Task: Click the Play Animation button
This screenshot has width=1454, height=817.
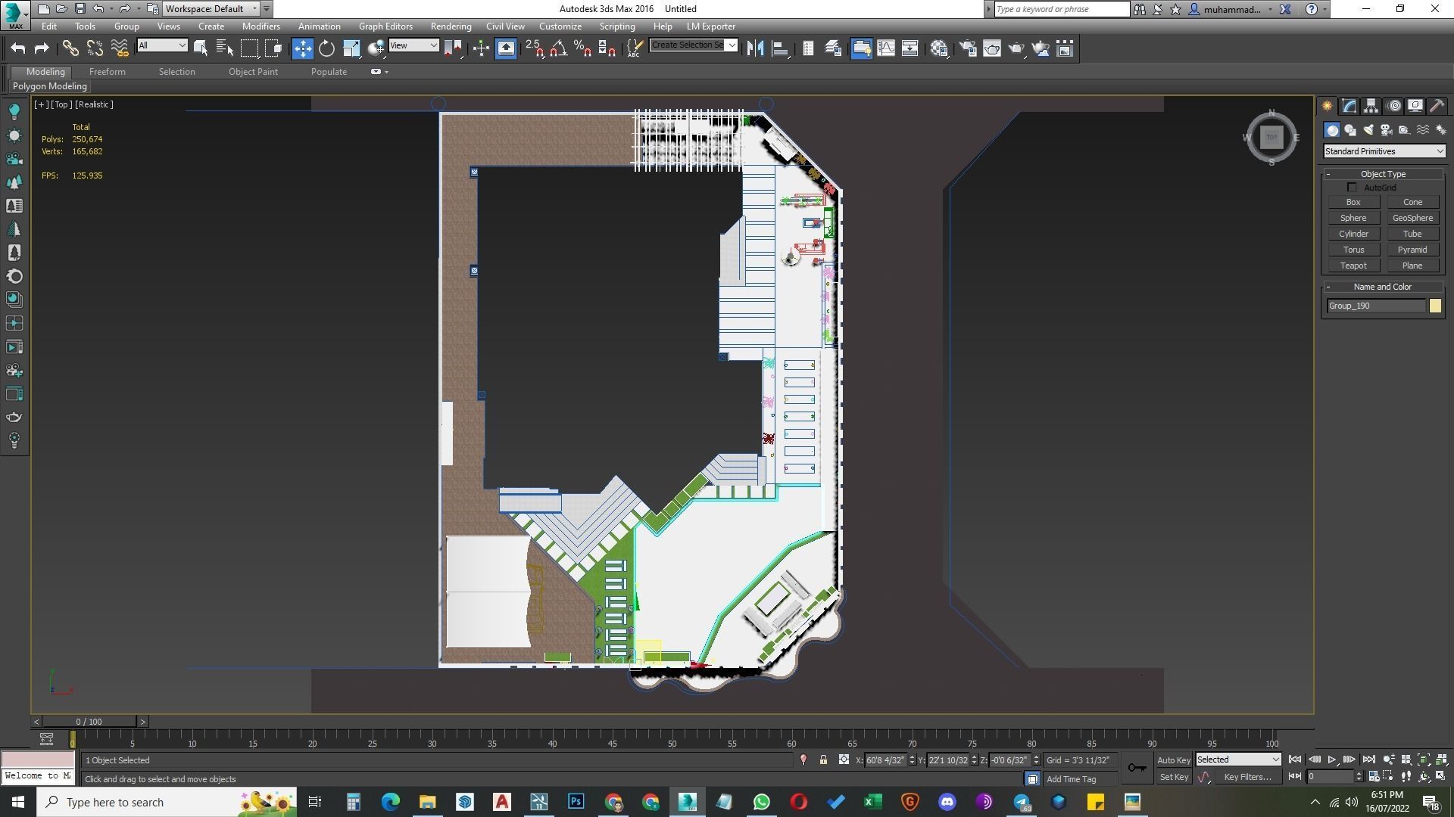Action: (x=1331, y=760)
